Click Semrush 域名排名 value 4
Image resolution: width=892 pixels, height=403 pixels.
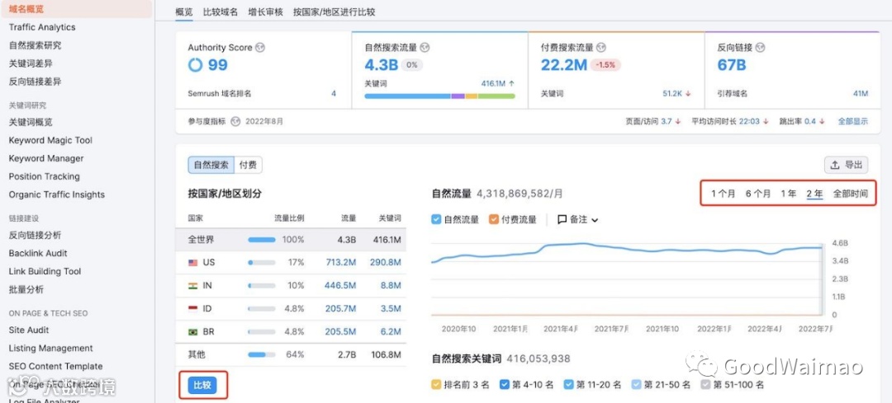click(x=334, y=93)
